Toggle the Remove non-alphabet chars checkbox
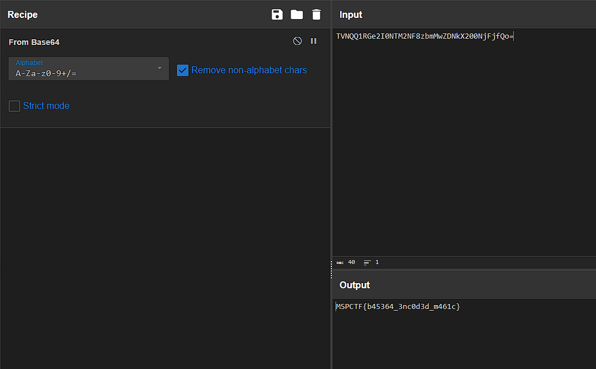The image size is (596, 369). [182, 70]
